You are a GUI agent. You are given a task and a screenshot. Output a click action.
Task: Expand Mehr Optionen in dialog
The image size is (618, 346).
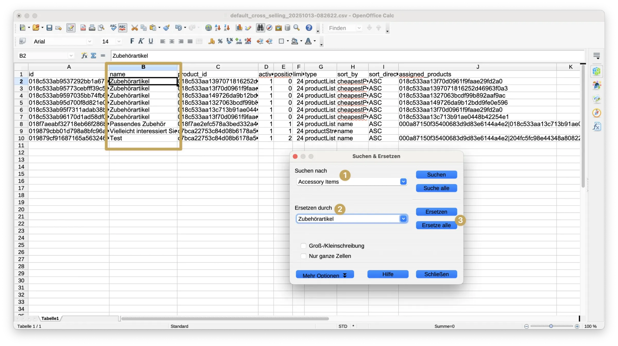tap(325, 274)
